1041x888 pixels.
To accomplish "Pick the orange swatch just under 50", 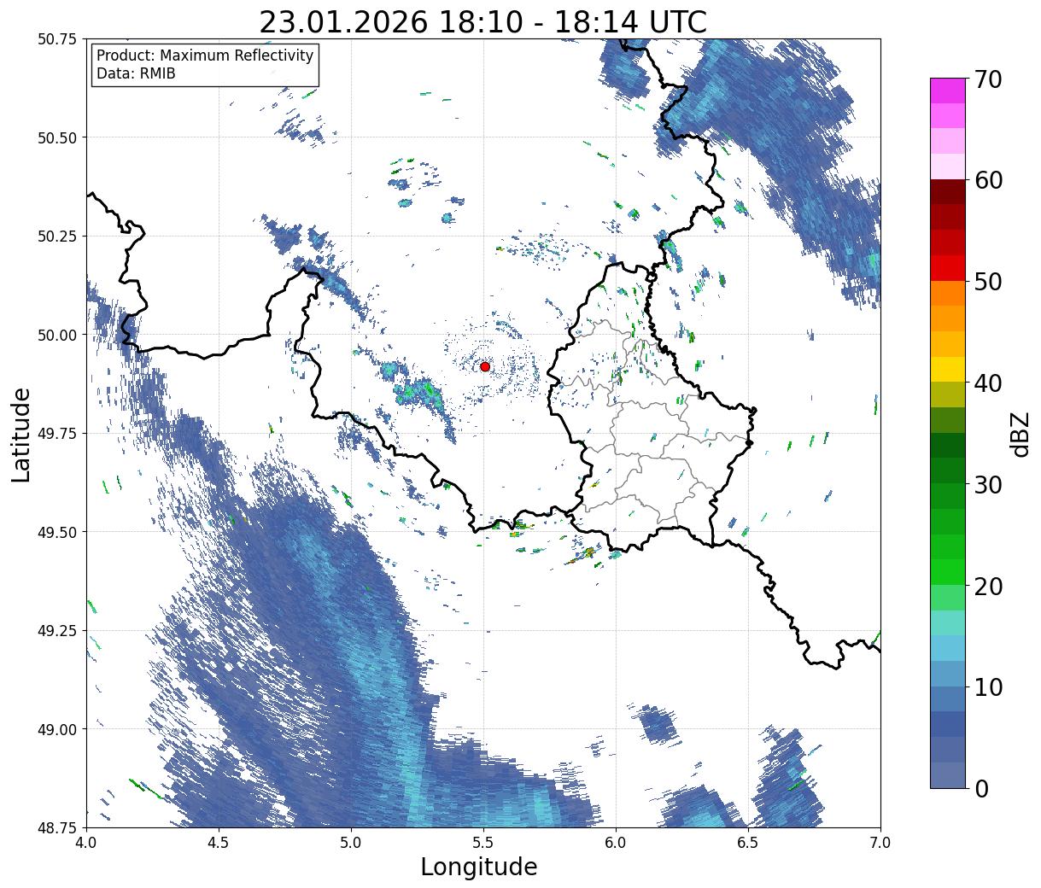I will pyautogui.click(x=948, y=294).
